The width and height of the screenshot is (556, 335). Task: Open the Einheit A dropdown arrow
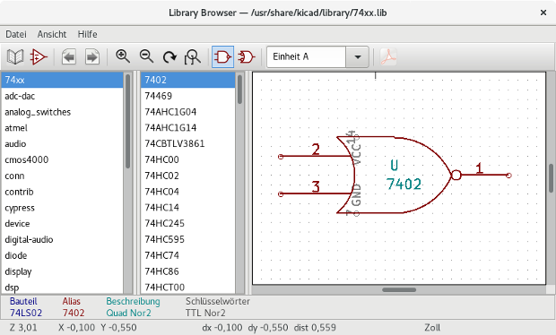pos(358,56)
